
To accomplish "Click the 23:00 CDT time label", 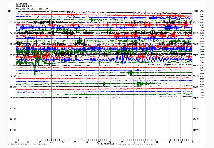I will (12, 130).
